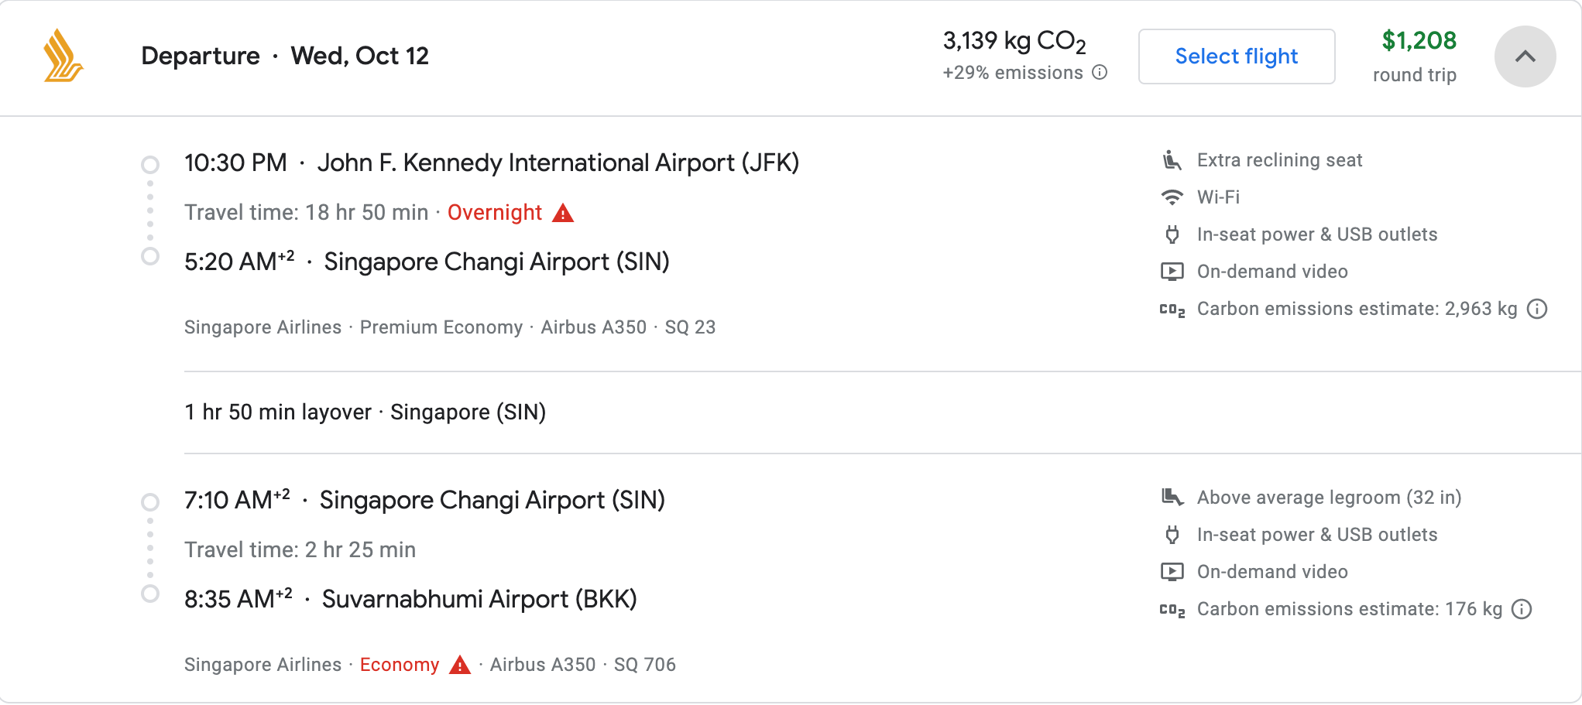The width and height of the screenshot is (1582, 705).
Task: Open info for 2,963 kg carbon estimate
Action: (1537, 309)
